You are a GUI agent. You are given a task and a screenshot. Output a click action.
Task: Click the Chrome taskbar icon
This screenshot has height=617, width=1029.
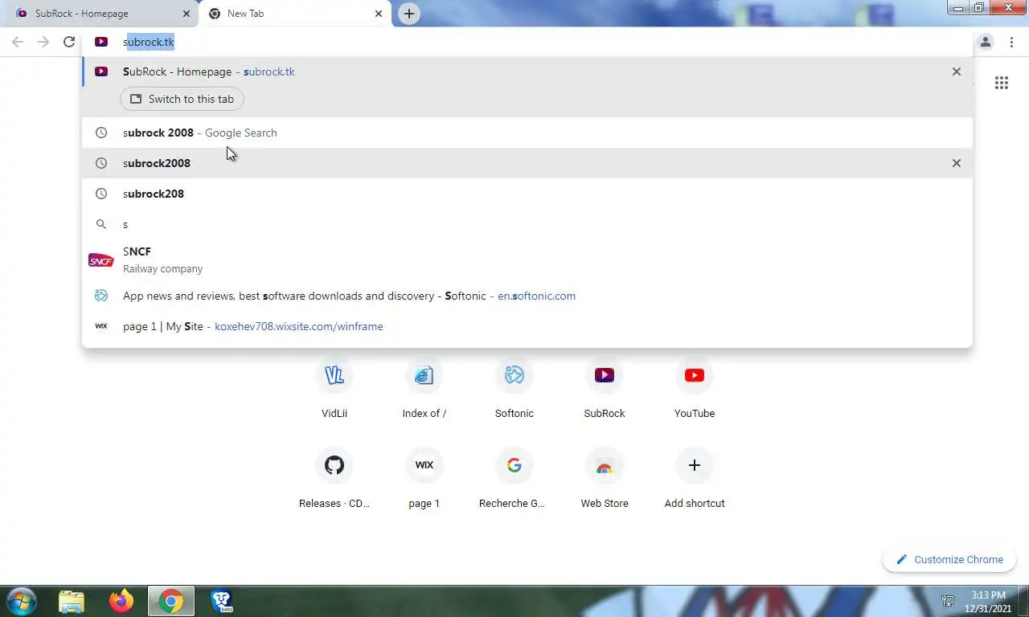coord(170,601)
